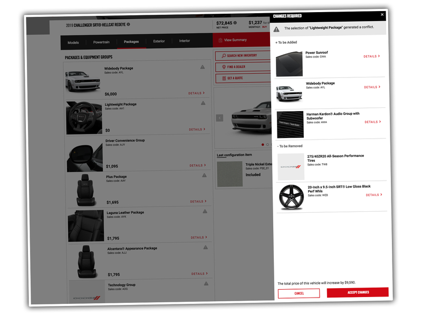Viewport: 422px width, 316px height.
Task: Select the first red carousel dot
Action: pyautogui.click(x=263, y=144)
